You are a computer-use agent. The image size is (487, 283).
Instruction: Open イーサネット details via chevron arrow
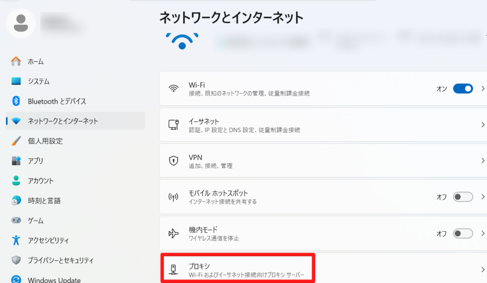(x=483, y=125)
